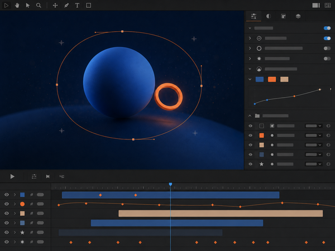Click the mask icon on outlined-square layer
Screen dimensions: 335x251
[x=272, y=126]
